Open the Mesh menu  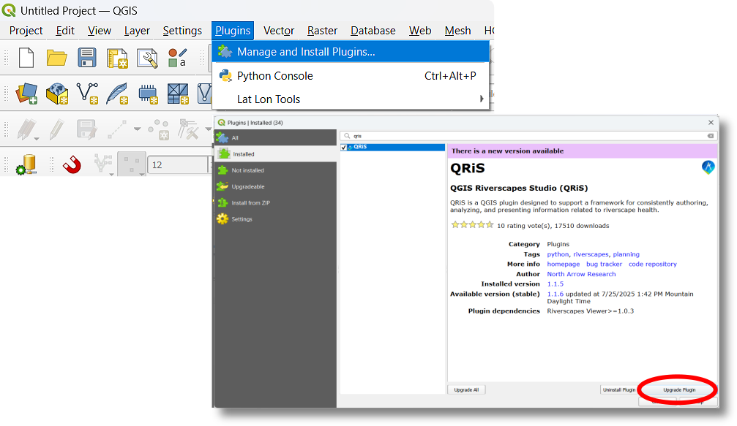(x=457, y=31)
